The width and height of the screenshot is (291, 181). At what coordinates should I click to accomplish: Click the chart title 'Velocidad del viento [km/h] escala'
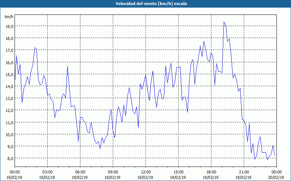(x=151, y=4)
